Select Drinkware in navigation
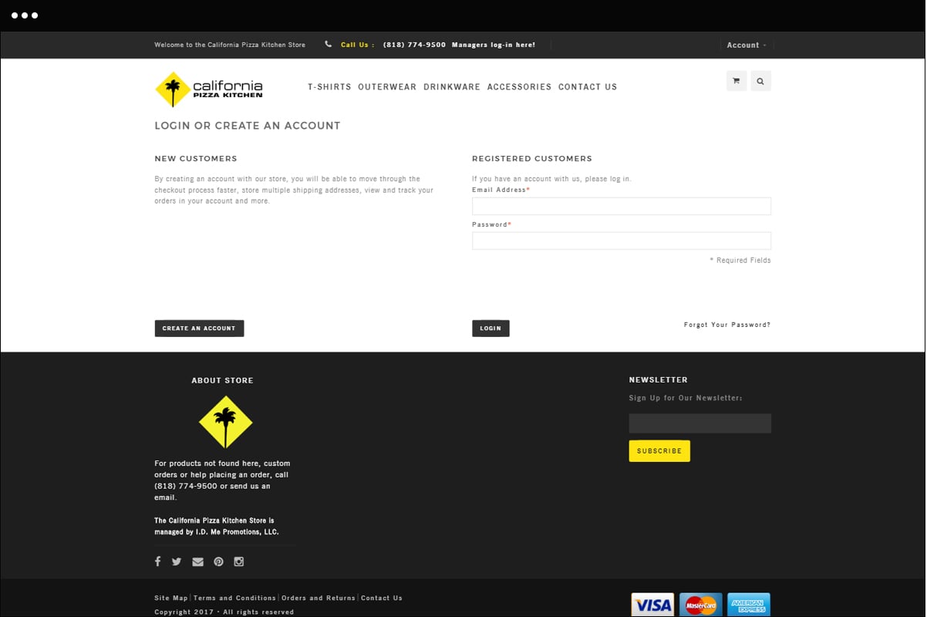The width and height of the screenshot is (927, 617). click(x=451, y=87)
